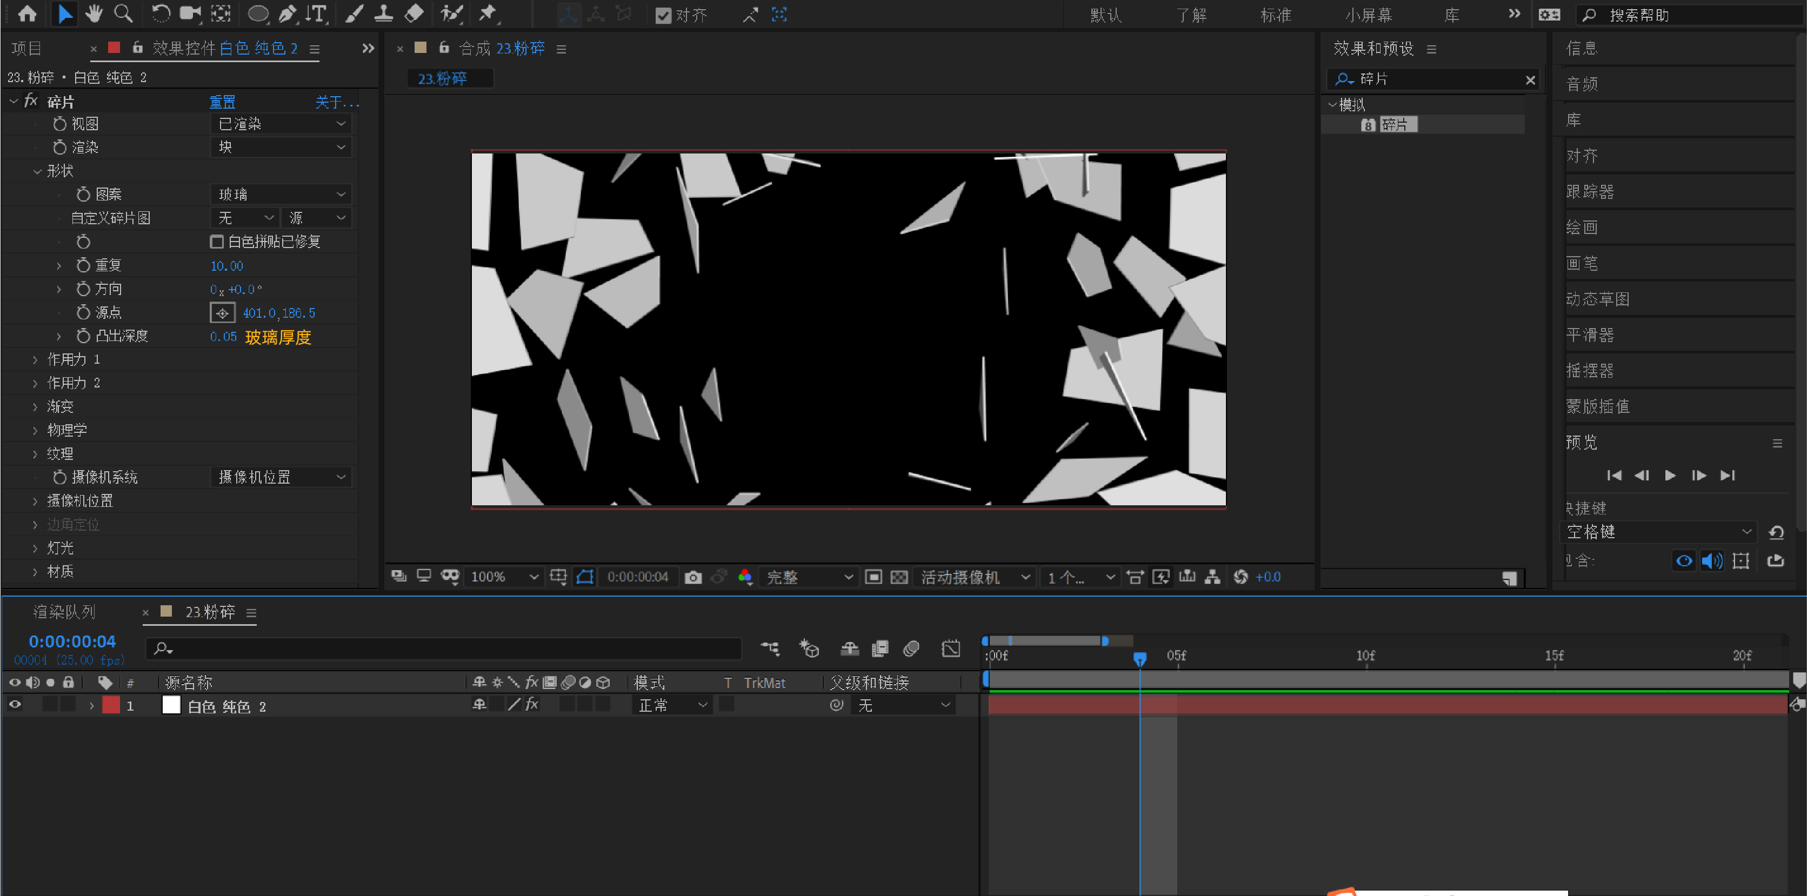This screenshot has width=1807, height=896.
Task: Click the 重置 reset link
Action: [222, 102]
